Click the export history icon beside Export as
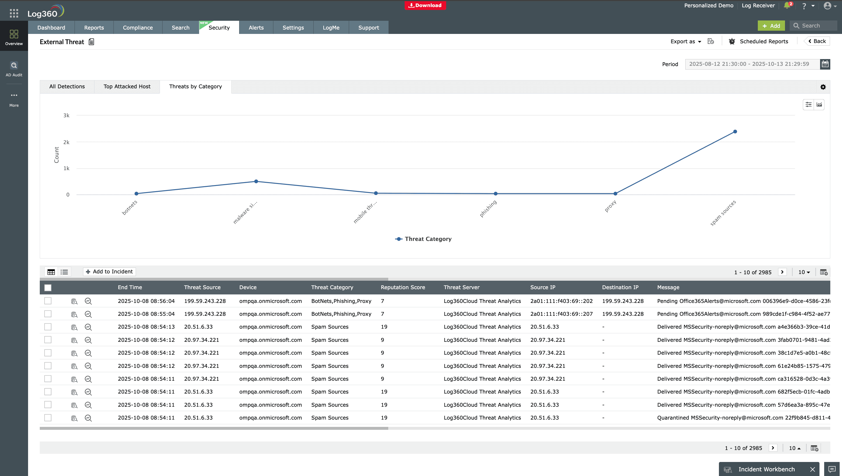 click(710, 42)
